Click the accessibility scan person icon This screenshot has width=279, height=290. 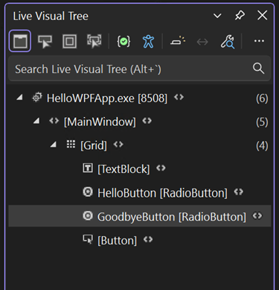pos(148,41)
